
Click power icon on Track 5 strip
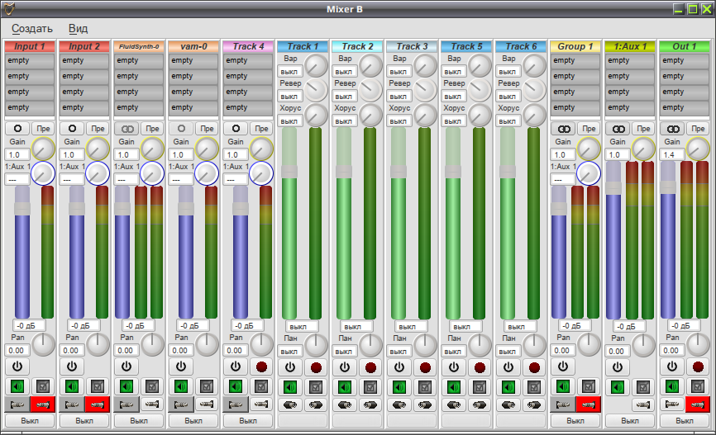454,367
